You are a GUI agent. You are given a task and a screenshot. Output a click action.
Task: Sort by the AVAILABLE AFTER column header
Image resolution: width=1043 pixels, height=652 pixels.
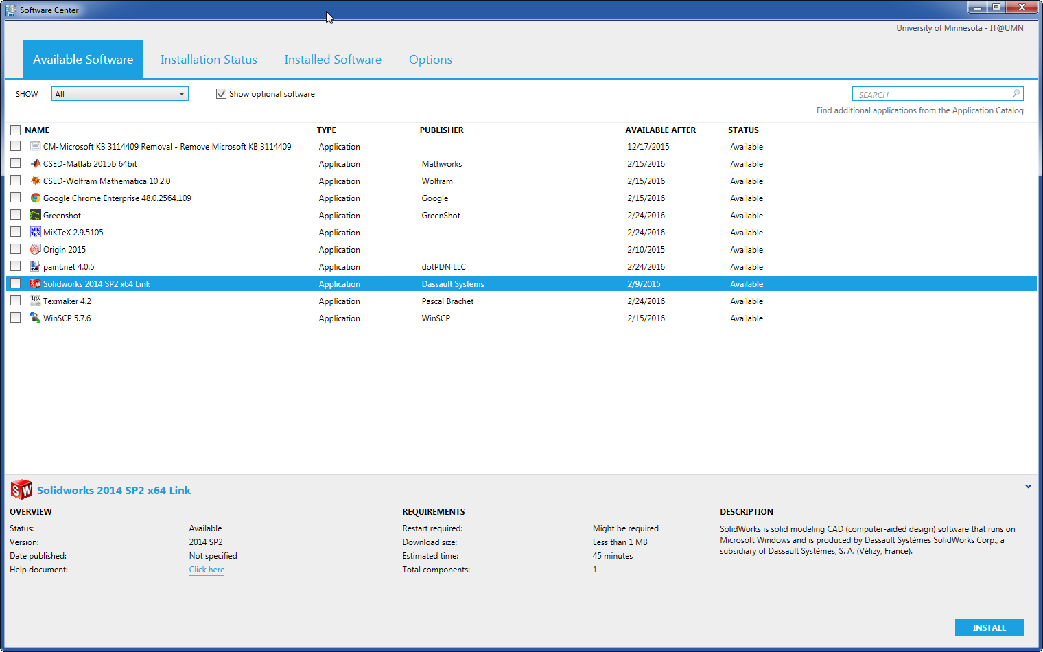(x=661, y=130)
